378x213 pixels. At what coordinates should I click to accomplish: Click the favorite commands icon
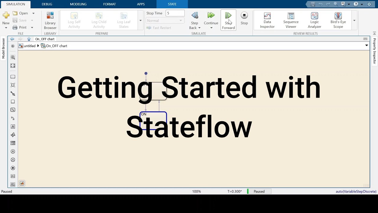343,4
